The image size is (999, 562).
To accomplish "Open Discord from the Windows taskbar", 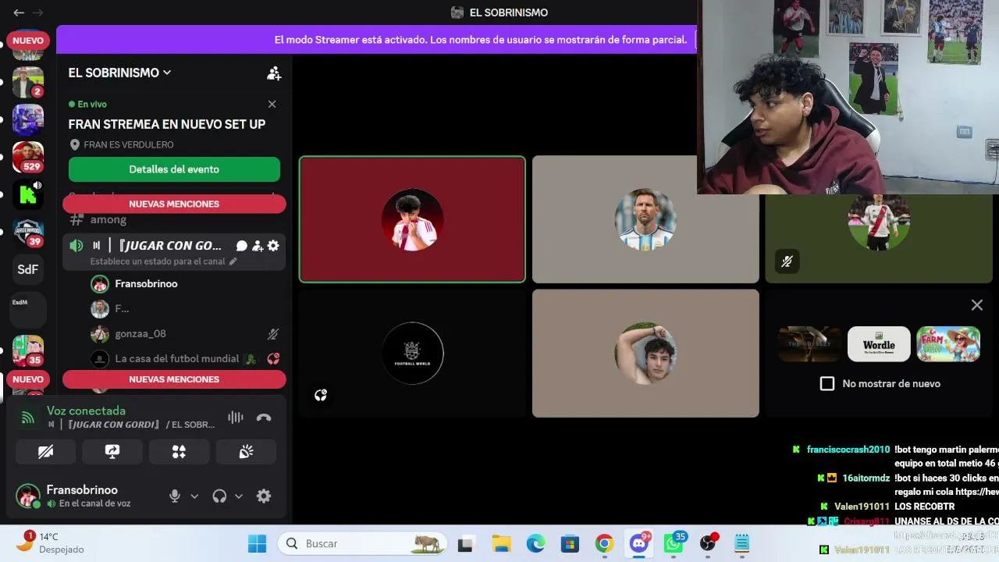I will 639,543.
